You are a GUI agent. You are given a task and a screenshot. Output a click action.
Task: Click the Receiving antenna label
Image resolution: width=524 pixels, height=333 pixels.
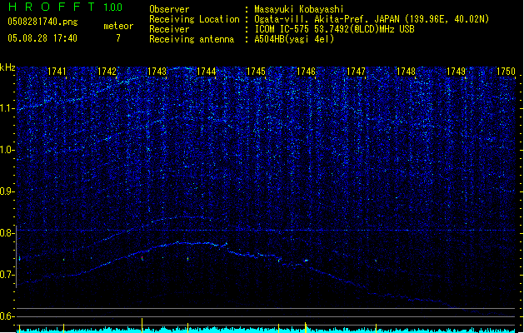pos(192,39)
